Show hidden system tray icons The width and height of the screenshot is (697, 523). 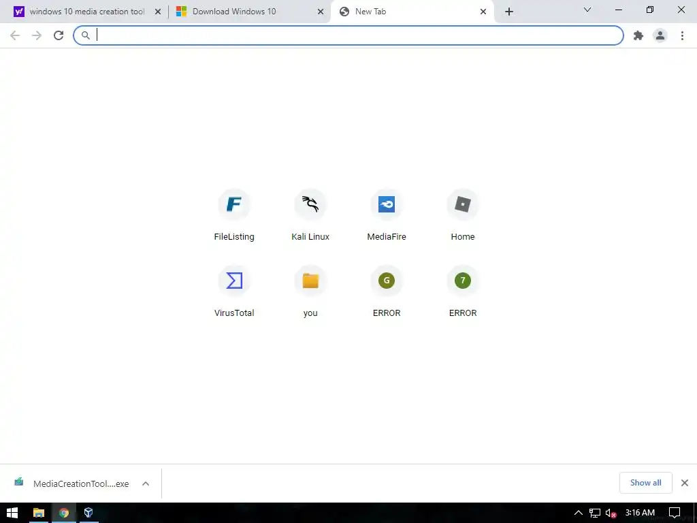tap(579, 513)
